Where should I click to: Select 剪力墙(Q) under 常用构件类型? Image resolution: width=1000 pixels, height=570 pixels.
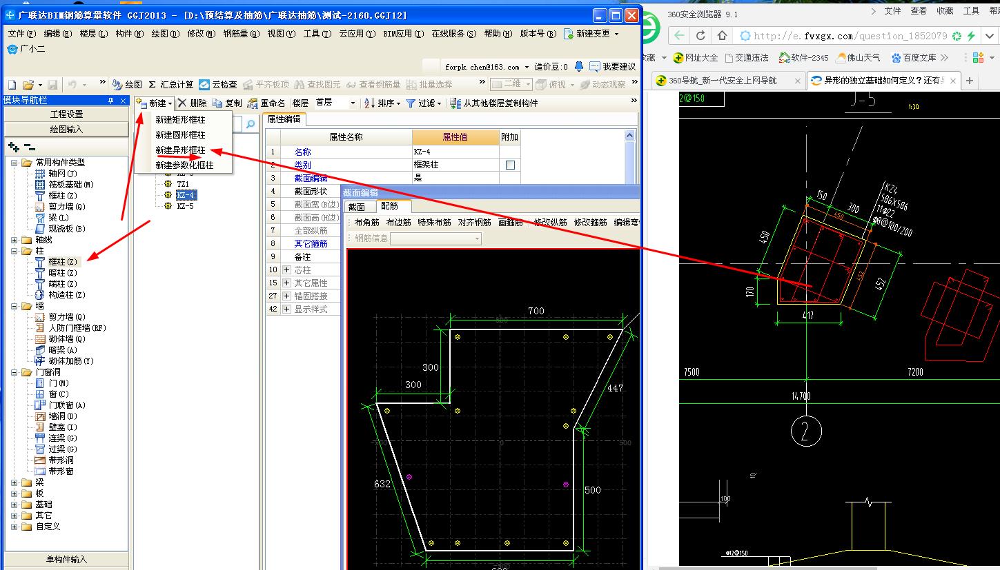coord(60,207)
